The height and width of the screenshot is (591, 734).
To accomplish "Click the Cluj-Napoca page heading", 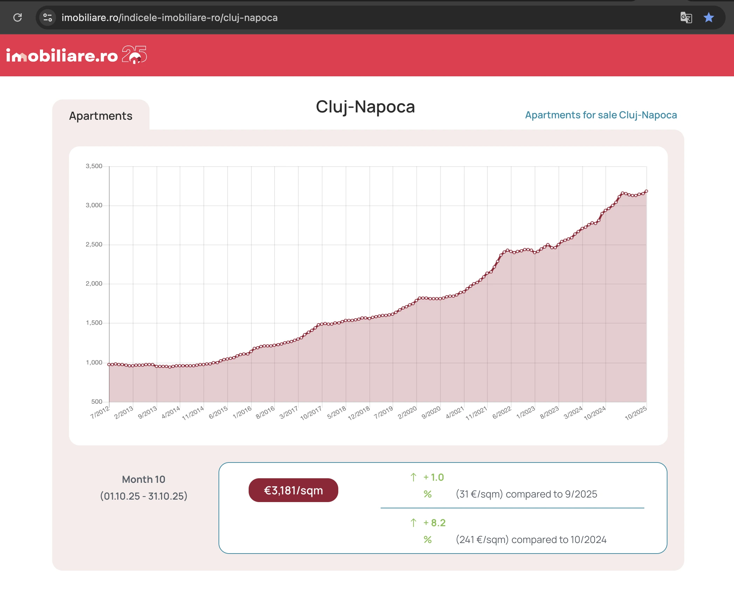I will pos(365,107).
